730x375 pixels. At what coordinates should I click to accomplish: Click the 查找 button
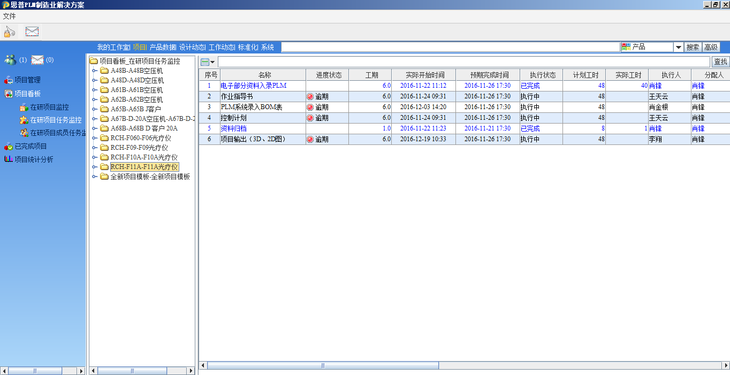pyautogui.click(x=720, y=62)
